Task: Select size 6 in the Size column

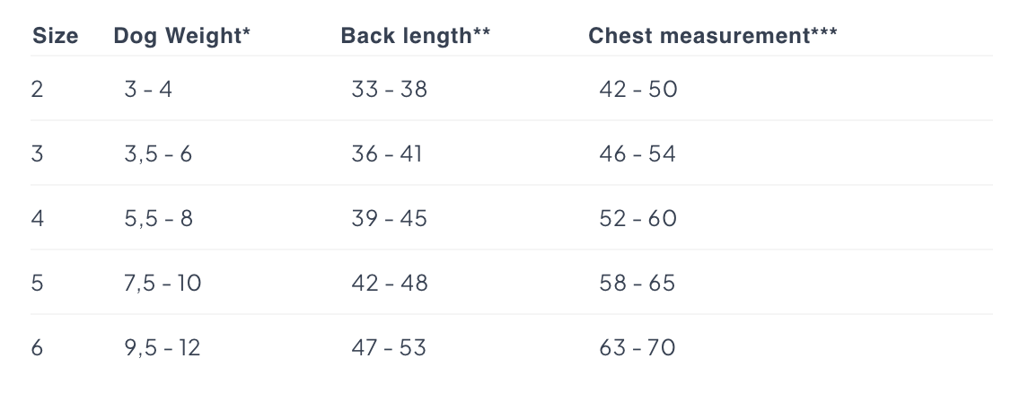Action: tap(38, 348)
